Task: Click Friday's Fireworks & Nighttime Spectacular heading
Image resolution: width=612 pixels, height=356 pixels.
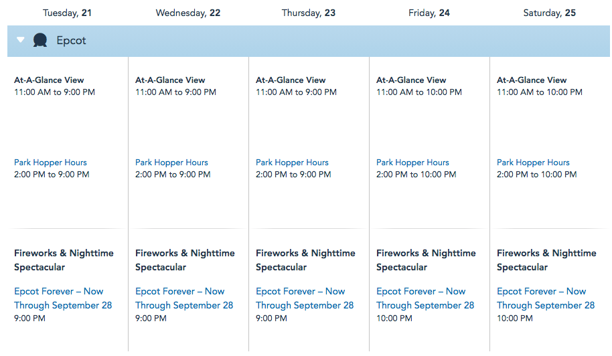Action: click(x=426, y=260)
